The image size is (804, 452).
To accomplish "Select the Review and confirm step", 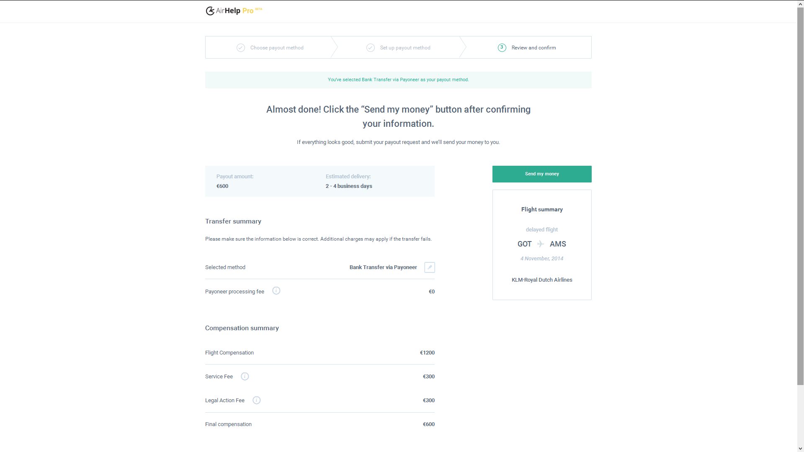I will (x=533, y=48).
